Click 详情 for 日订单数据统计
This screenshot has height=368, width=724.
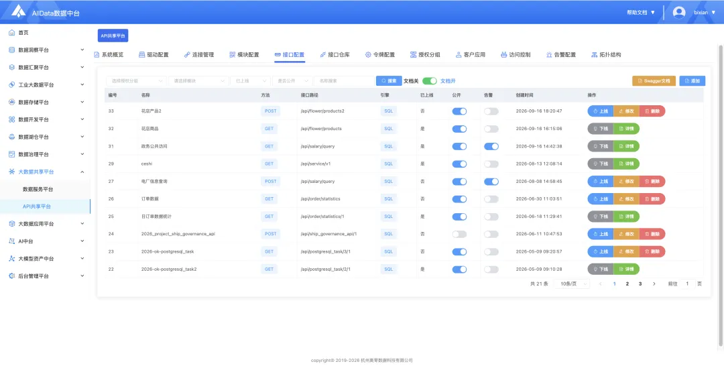pos(627,217)
